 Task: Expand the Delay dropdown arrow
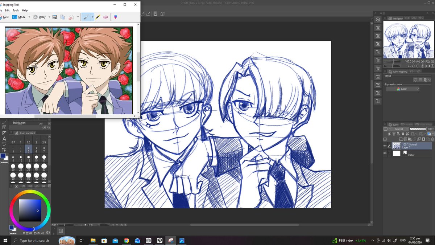coord(49,17)
